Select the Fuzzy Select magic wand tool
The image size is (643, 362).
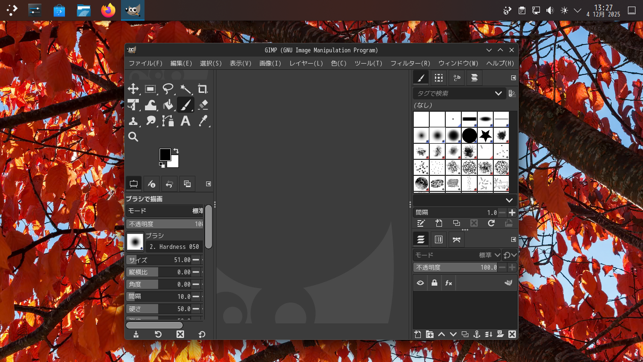click(186, 89)
